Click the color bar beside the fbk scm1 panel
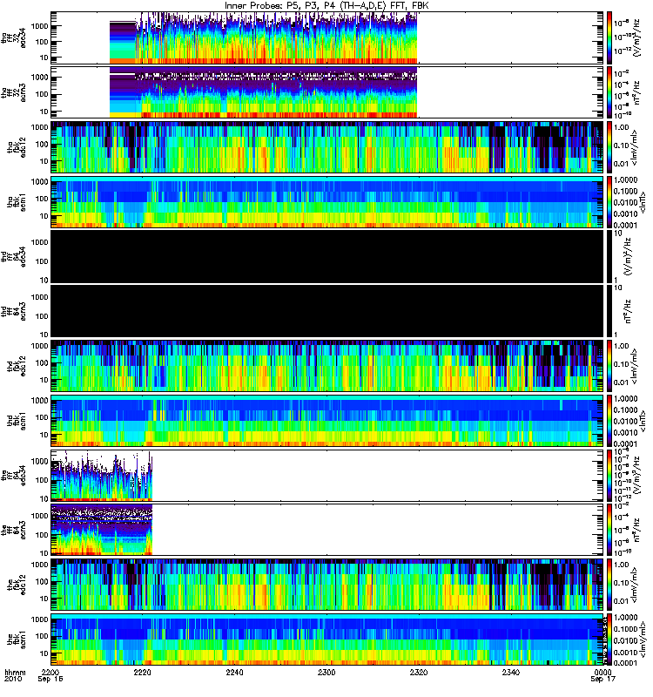Screen dimensions: 653x697 point(609,639)
